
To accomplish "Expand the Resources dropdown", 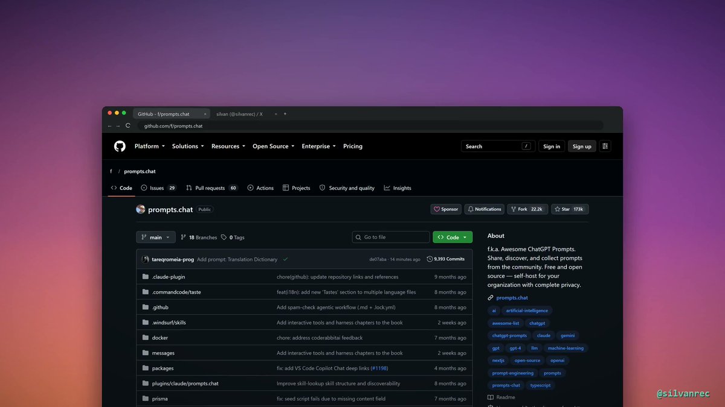I will click(x=228, y=146).
